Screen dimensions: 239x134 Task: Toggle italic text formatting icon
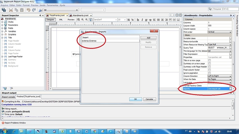coord(142,20)
